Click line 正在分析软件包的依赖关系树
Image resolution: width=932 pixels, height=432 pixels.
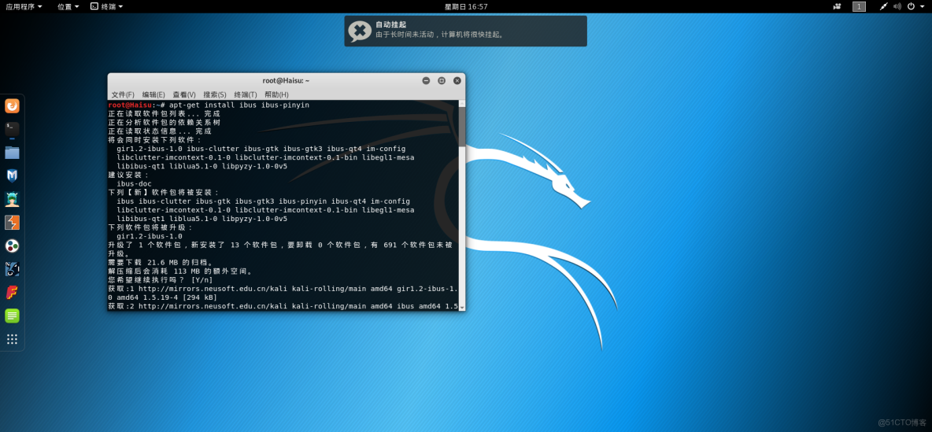(x=164, y=123)
